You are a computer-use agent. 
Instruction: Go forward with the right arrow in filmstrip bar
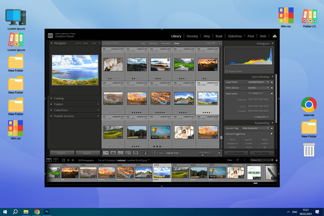[x=73, y=160]
